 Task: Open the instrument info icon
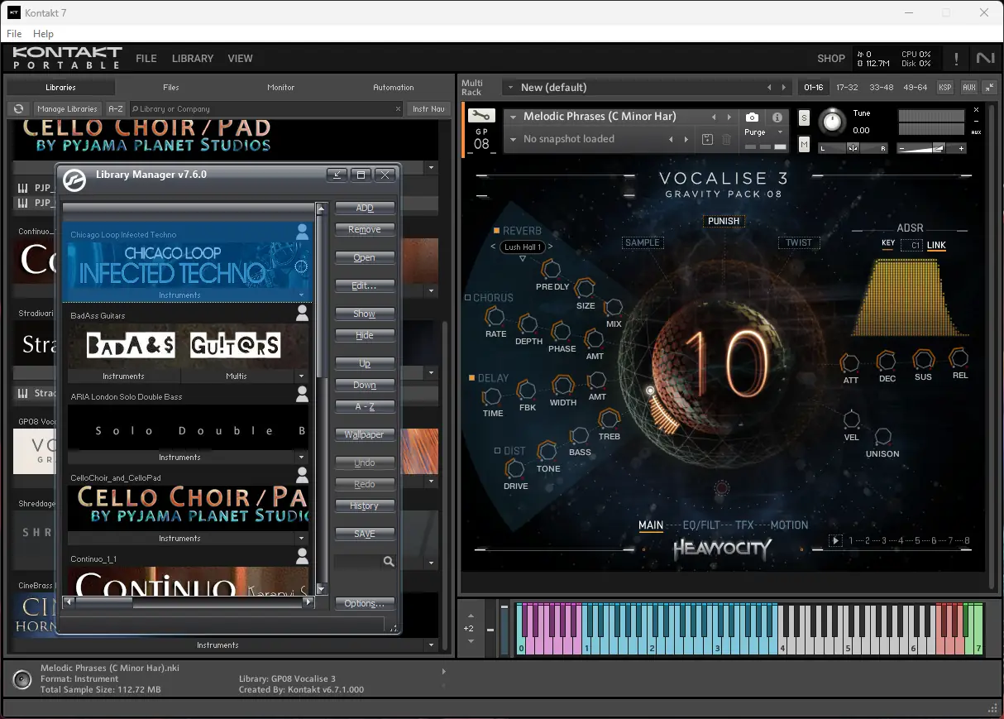click(777, 117)
